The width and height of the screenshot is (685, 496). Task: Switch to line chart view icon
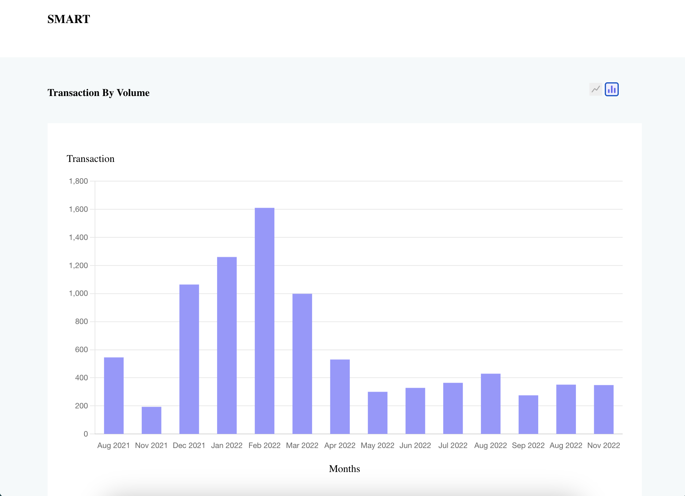click(x=595, y=89)
